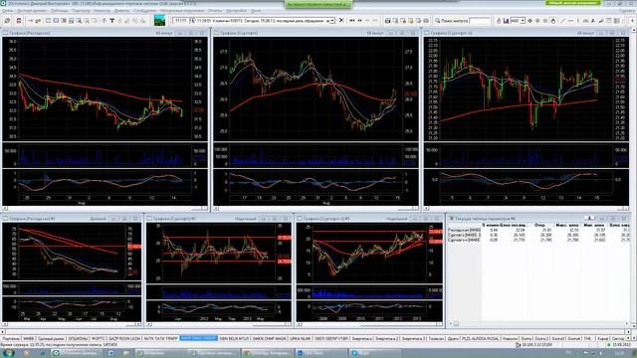Screen dimensions: 637x358
Task: Click the magnifier icon next to instrument search
Action: [x=438, y=21]
